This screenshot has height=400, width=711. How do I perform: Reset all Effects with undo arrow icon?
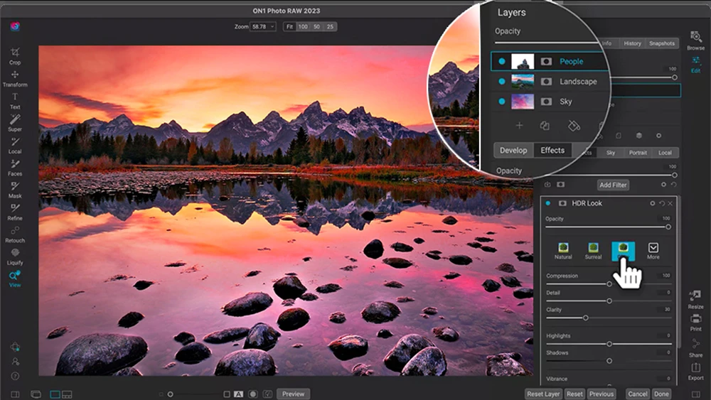[x=673, y=185]
